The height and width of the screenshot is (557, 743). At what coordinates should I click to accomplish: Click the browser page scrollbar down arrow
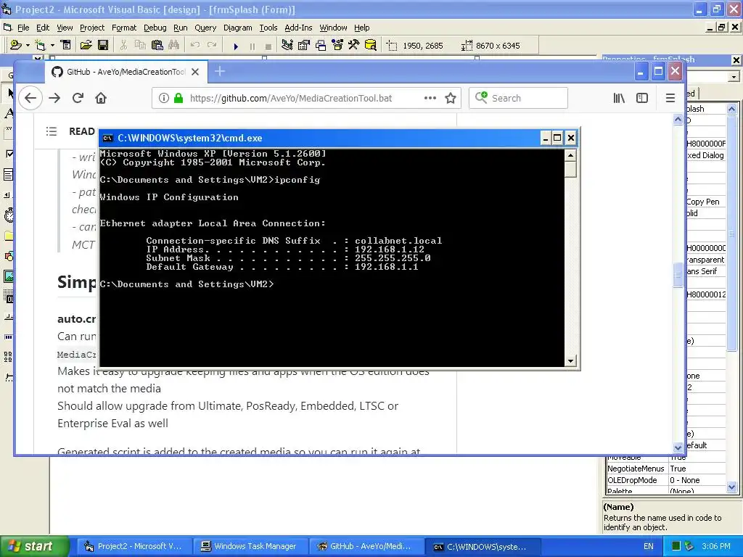[678, 447]
